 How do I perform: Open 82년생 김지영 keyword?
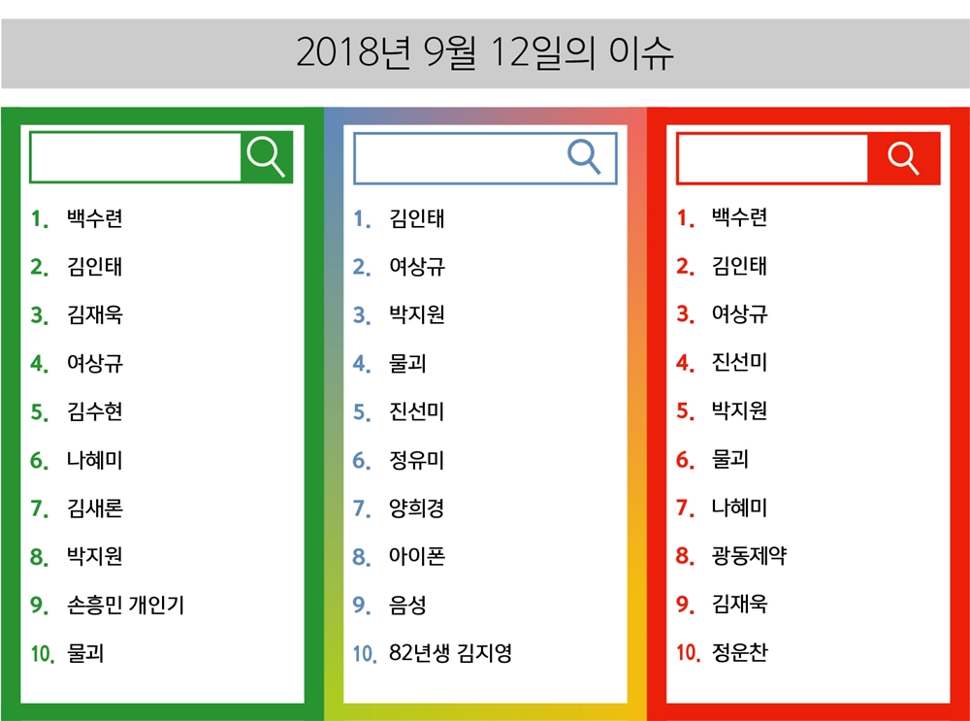point(450,652)
